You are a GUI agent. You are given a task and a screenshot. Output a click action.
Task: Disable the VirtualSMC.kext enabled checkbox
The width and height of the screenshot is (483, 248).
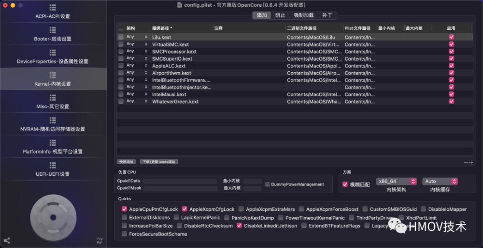tap(451, 44)
